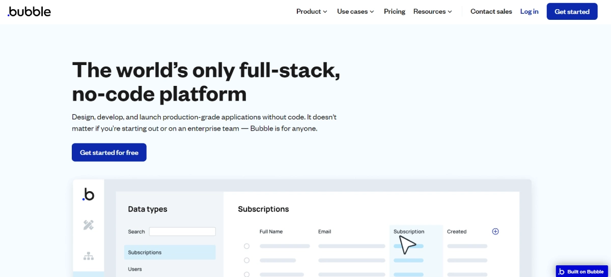Click Contact sales in the header

(x=491, y=11)
